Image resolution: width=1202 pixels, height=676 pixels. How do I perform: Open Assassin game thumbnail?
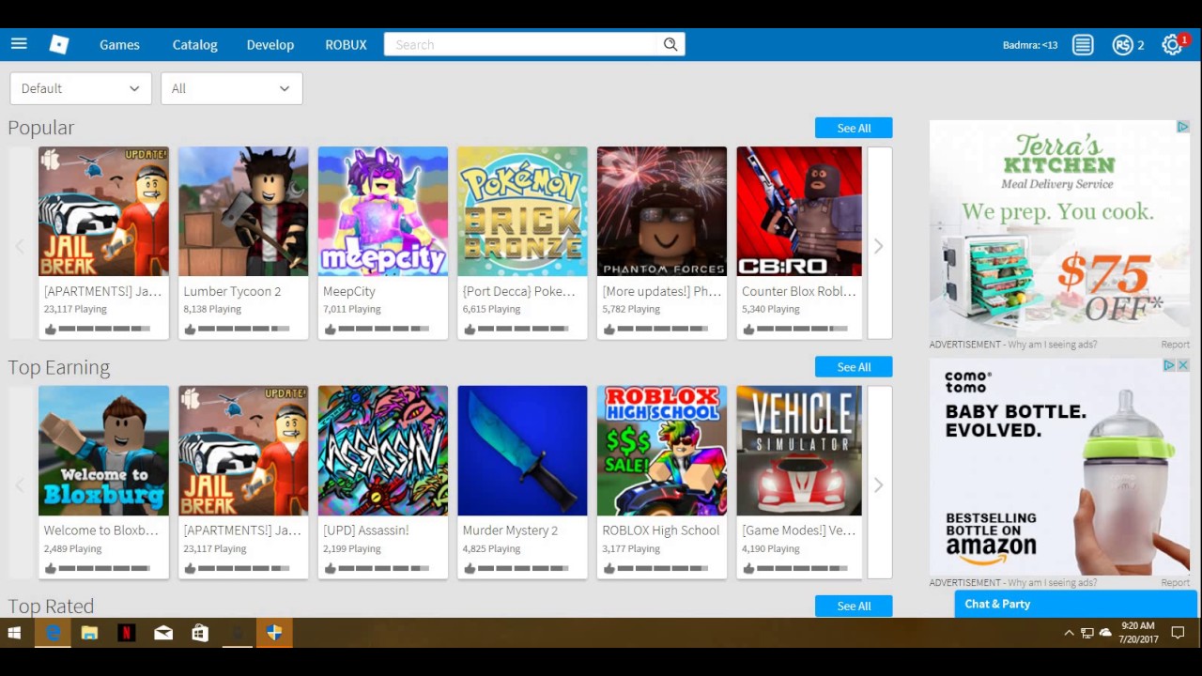click(383, 451)
